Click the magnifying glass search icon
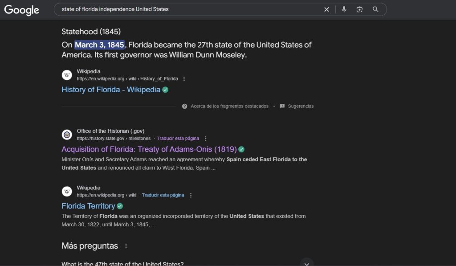456x266 pixels. [x=375, y=9]
